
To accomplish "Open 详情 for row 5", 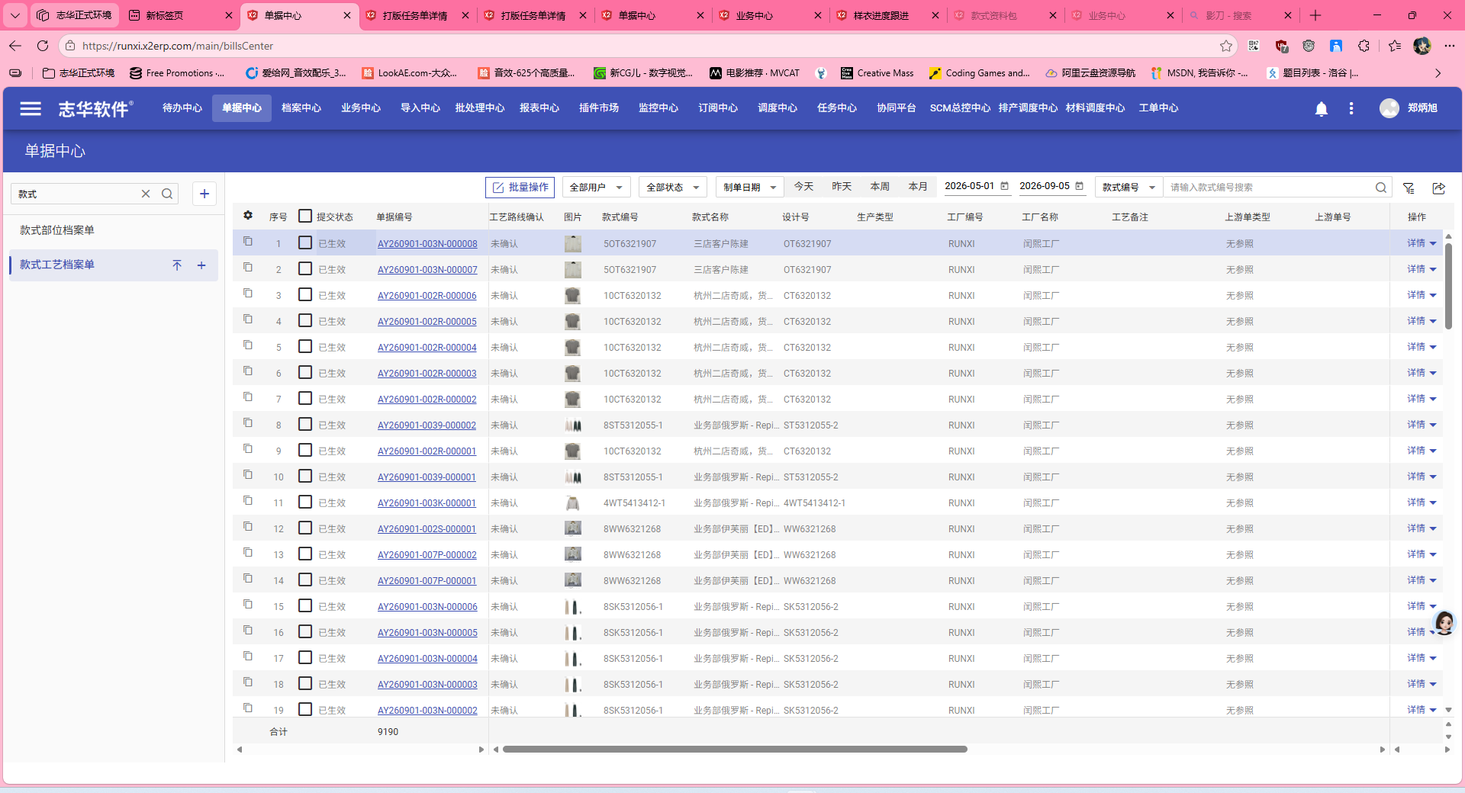I will [1416, 347].
